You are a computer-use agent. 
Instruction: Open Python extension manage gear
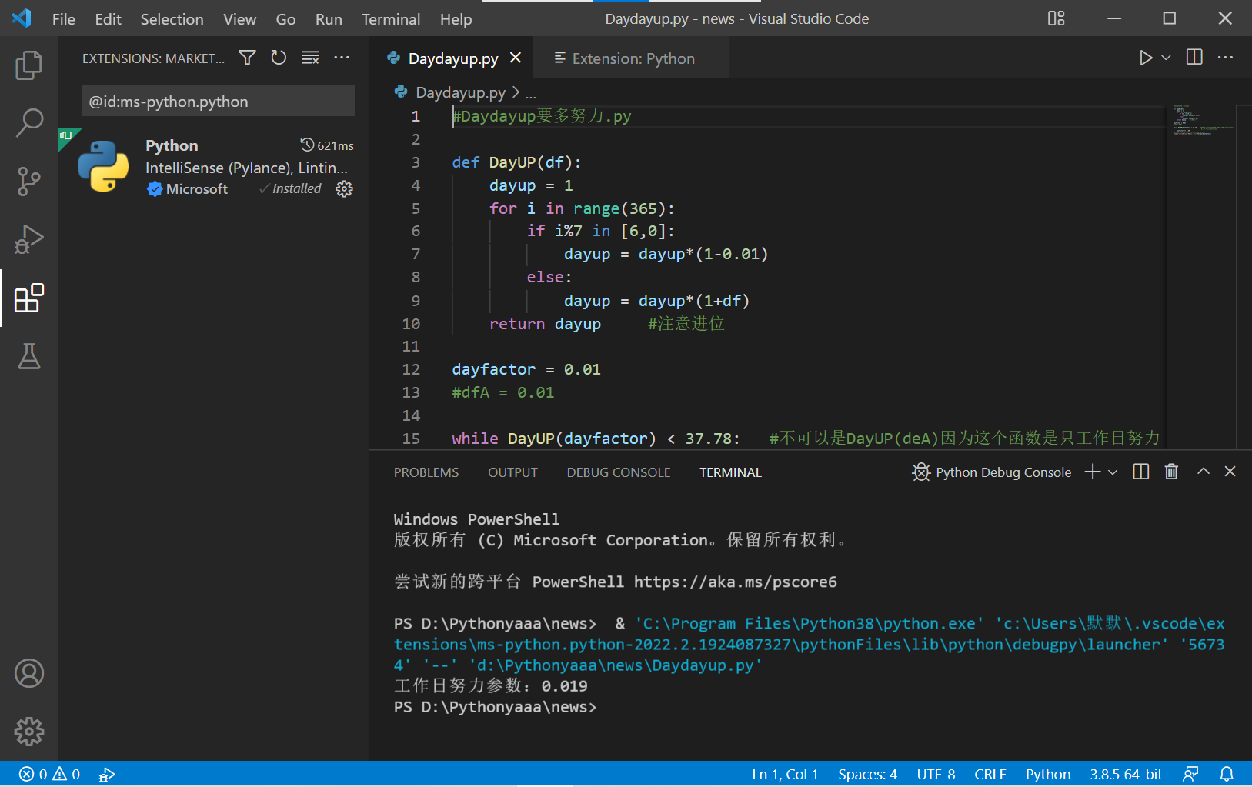pos(344,189)
